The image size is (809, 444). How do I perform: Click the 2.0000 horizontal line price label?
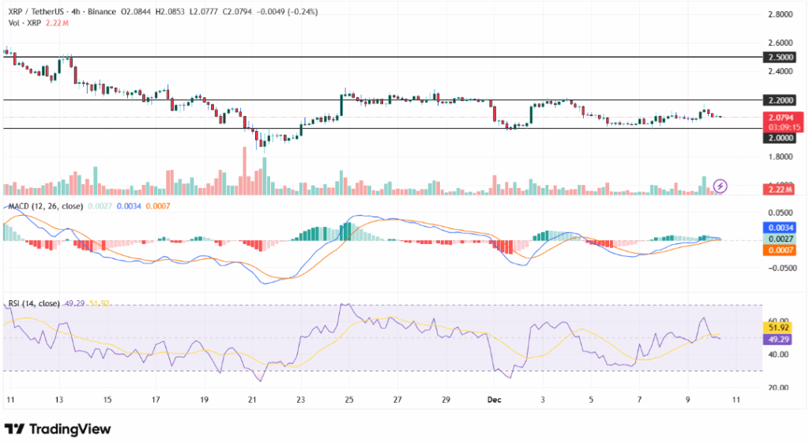(x=781, y=137)
